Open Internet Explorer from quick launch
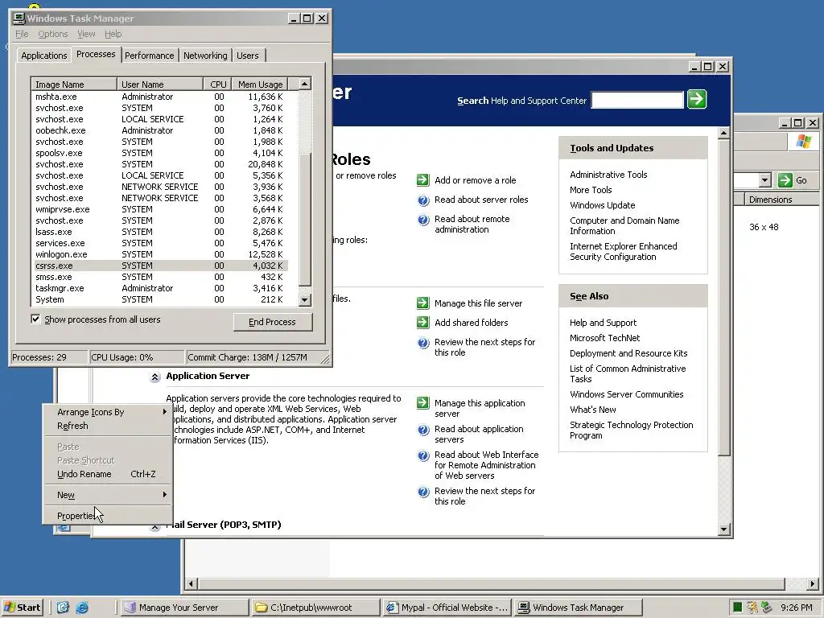Image resolution: width=824 pixels, height=618 pixels. [x=82, y=608]
